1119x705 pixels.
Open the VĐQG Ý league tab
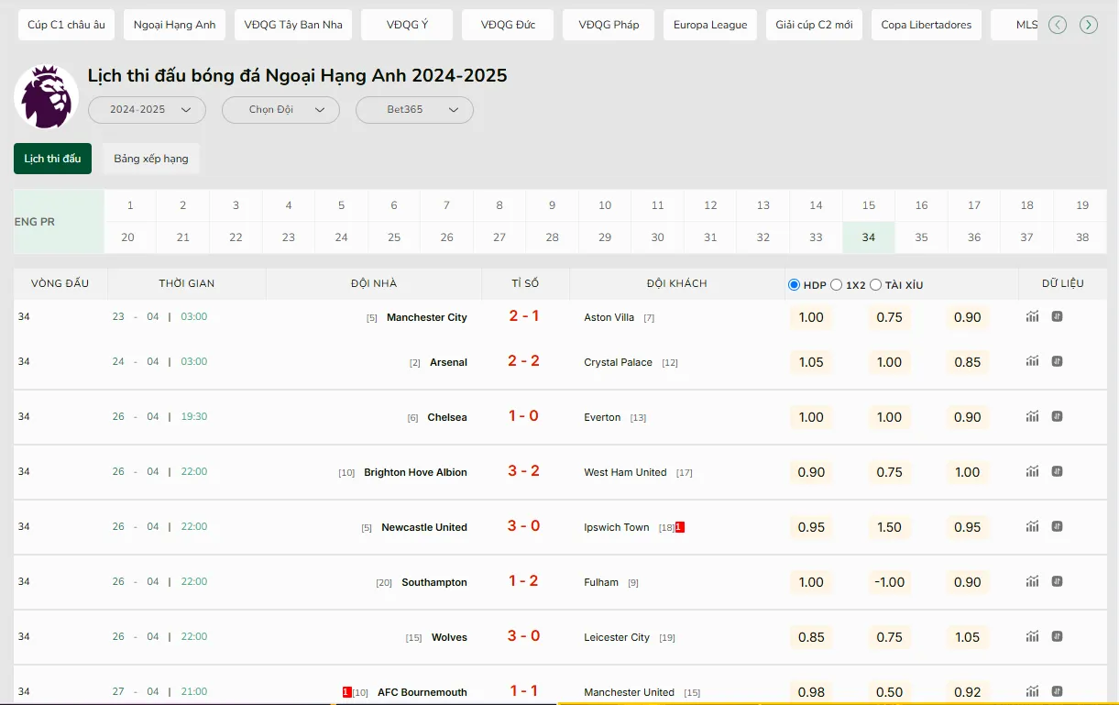pos(407,25)
